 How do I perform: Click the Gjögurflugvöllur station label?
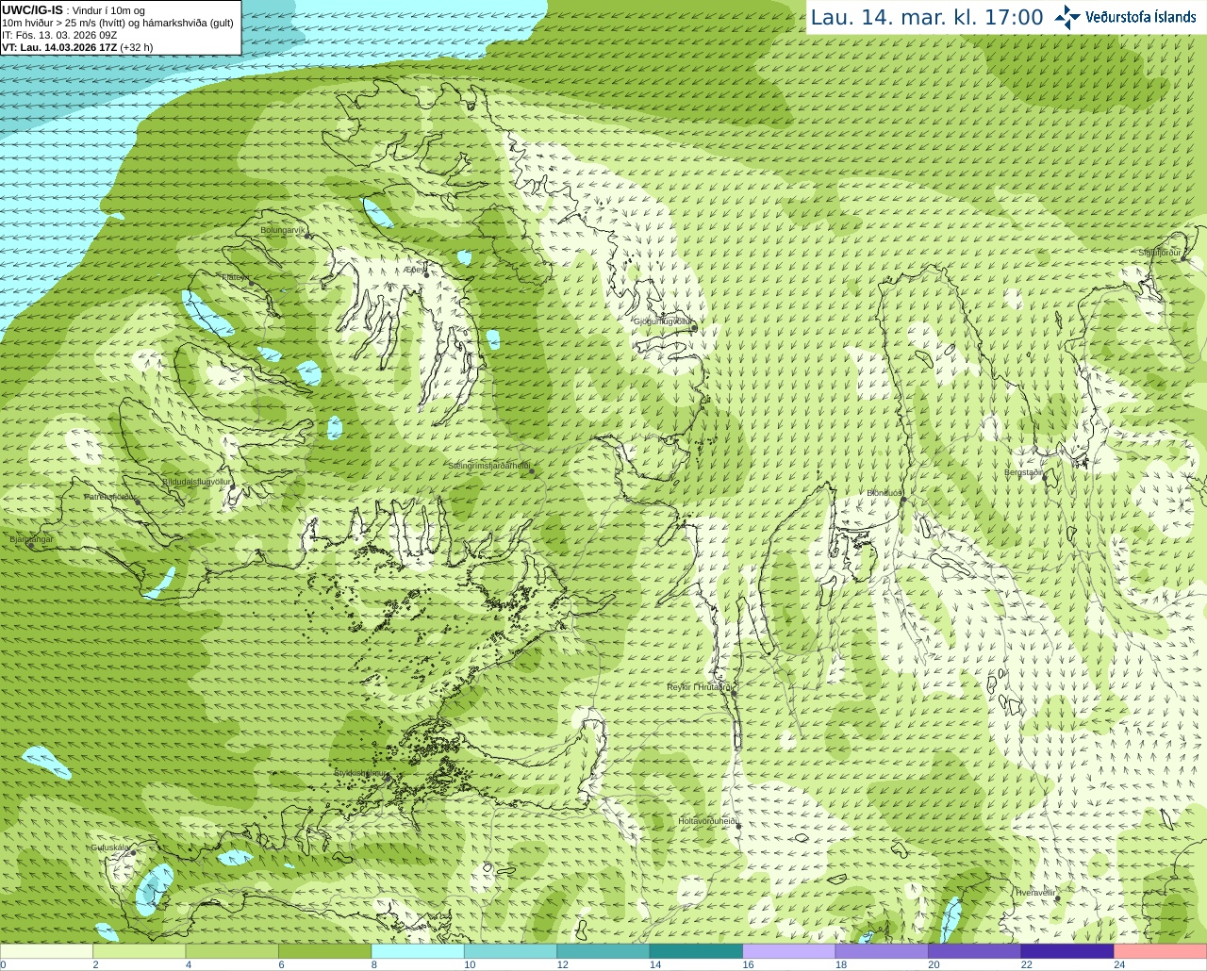tap(663, 321)
